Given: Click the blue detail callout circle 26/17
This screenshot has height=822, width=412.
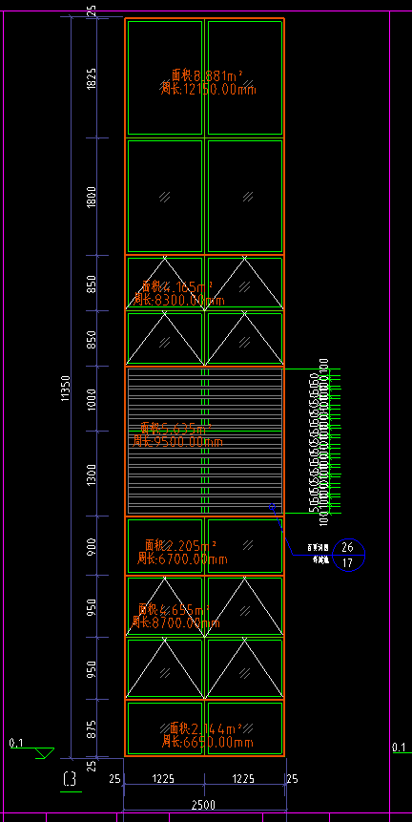Looking at the screenshot, I should click(347, 555).
